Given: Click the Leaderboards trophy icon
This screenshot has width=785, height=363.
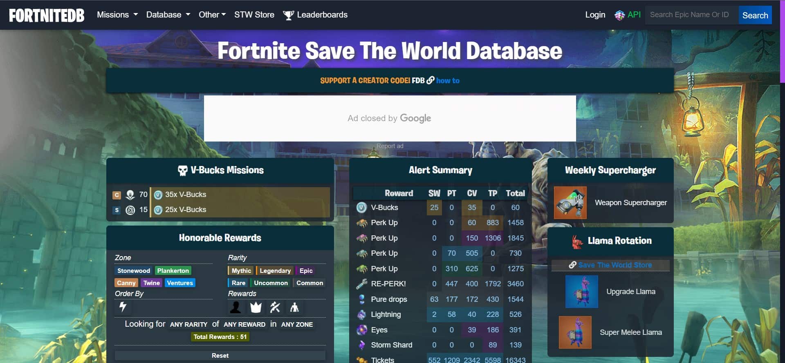Looking at the screenshot, I should pyautogui.click(x=288, y=15).
